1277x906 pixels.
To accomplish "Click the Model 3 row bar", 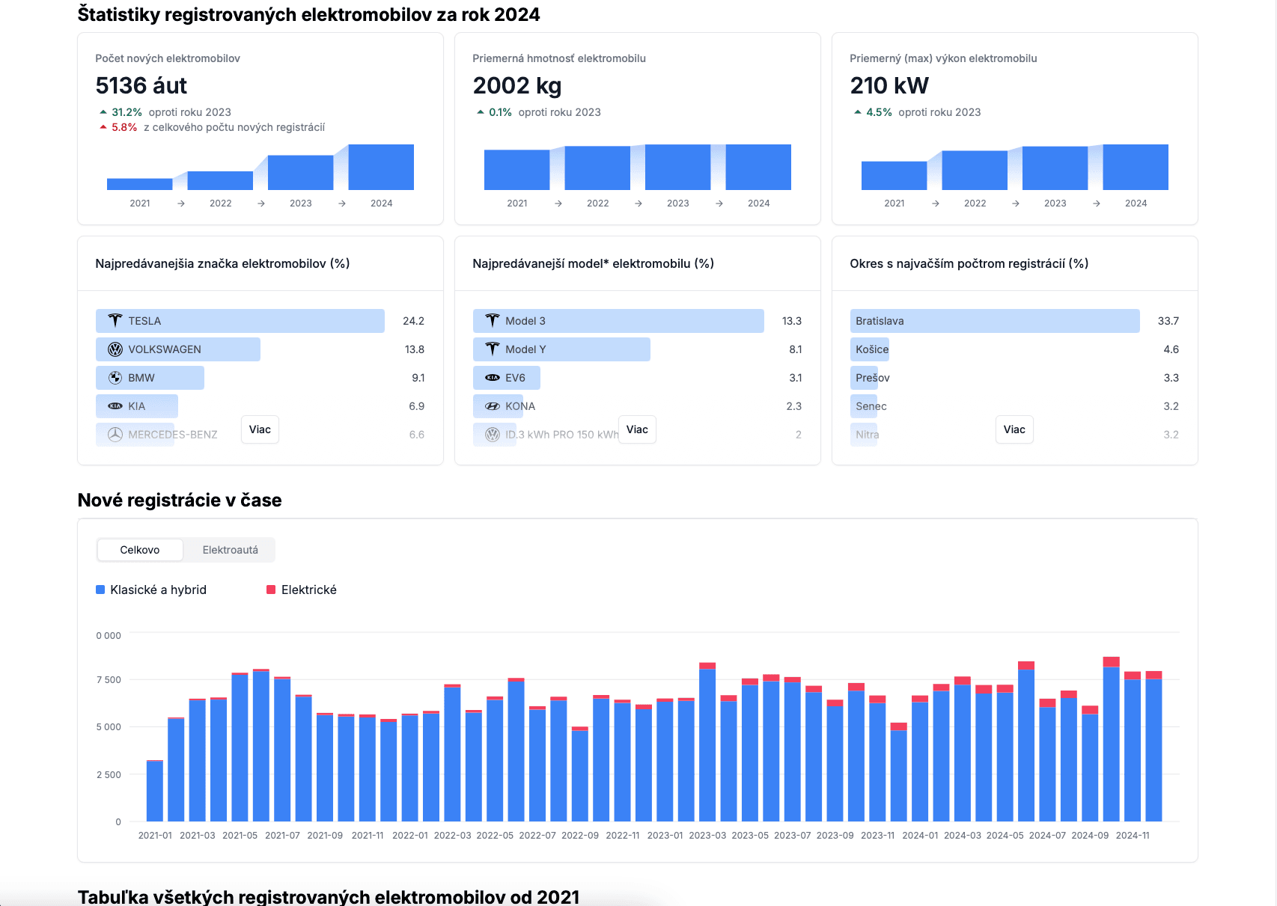I will (x=618, y=321).
